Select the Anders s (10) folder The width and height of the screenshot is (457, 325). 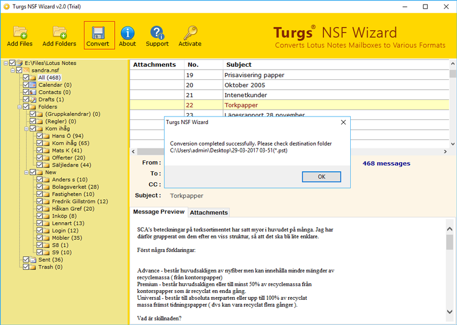(70, 179)
